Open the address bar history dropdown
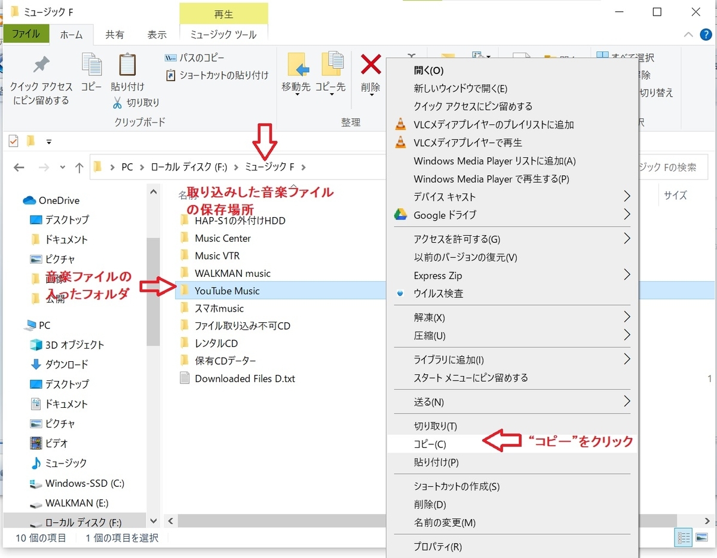 62,168
